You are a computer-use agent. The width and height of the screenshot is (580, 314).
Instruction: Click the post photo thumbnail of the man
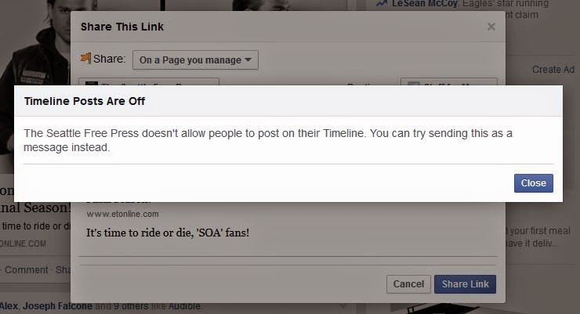point(35,74)
